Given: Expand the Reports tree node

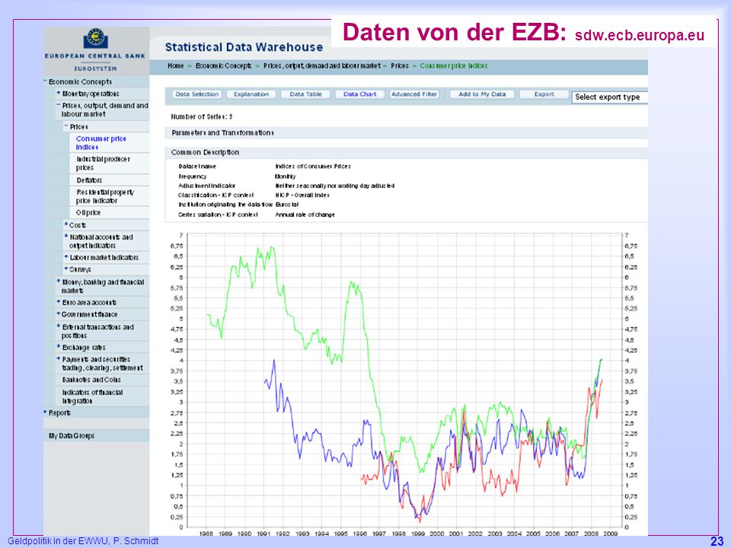Looking at the screenshot, I should click(x=45, y=412).
